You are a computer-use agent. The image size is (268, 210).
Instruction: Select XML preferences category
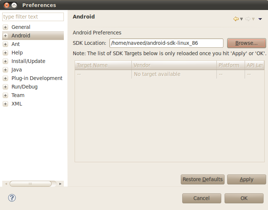coord(17,104)
